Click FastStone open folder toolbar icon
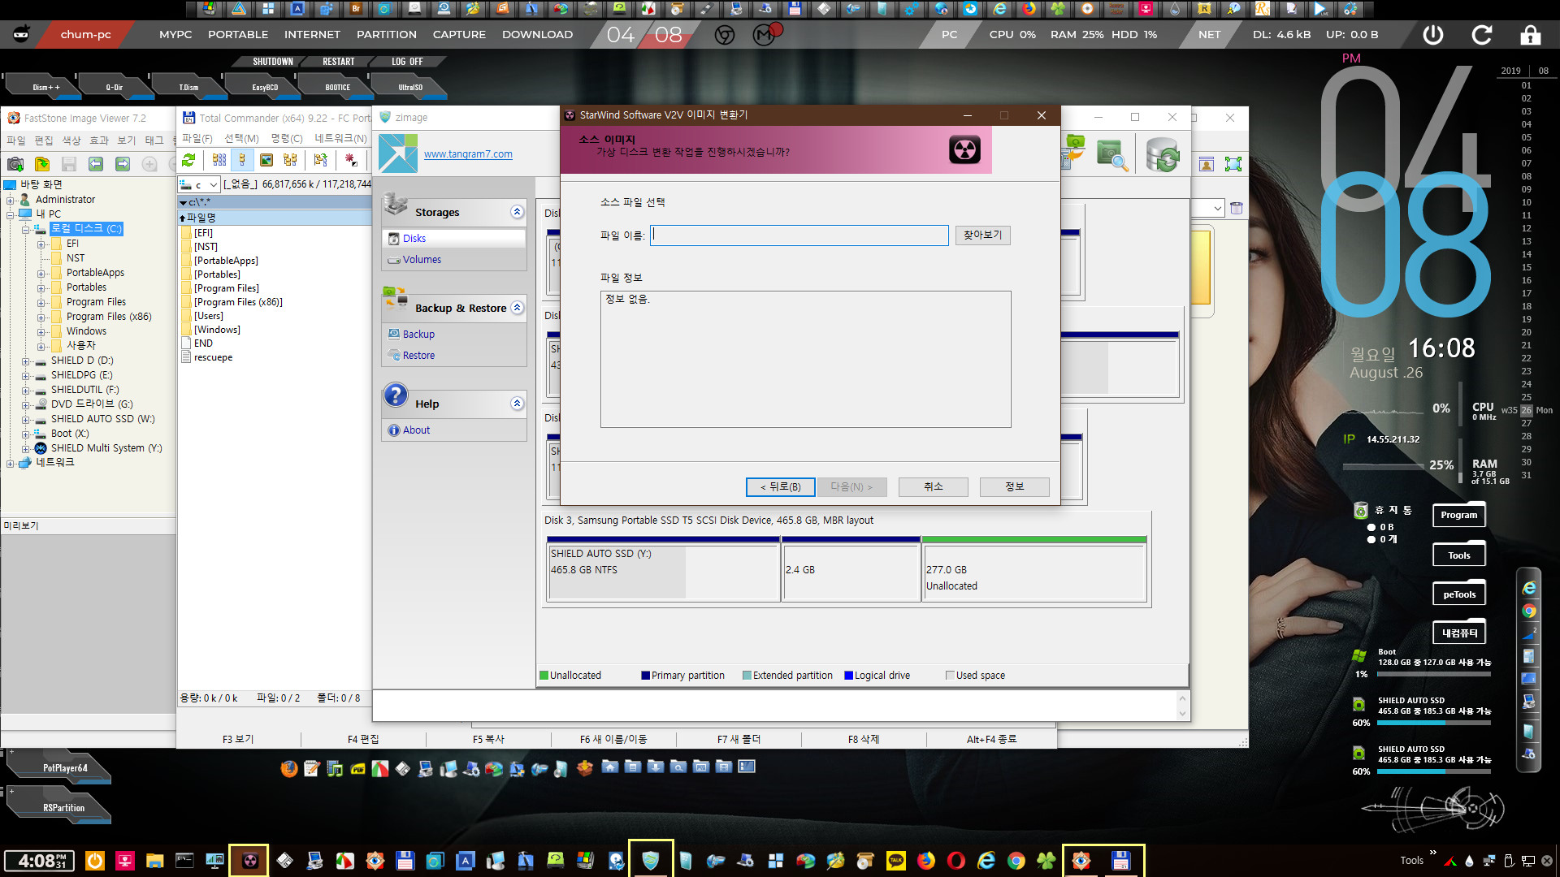 41,164
